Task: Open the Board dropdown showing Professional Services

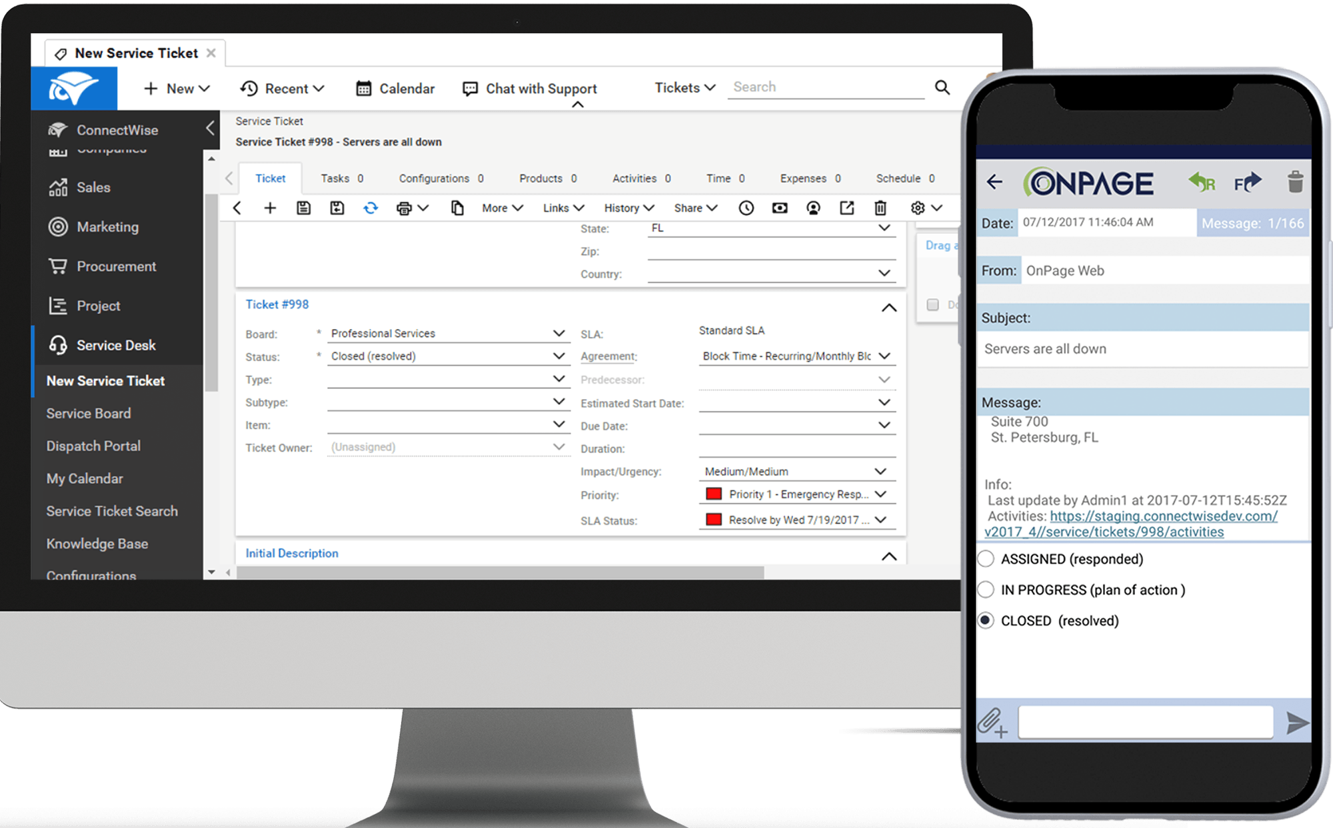Action: coord(448,333)
